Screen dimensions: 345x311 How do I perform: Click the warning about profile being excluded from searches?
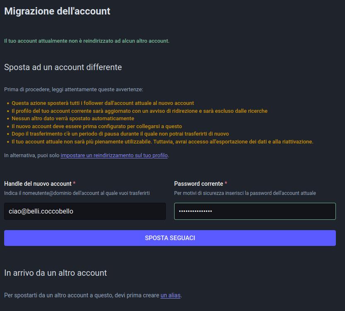(x=139, y=111)
